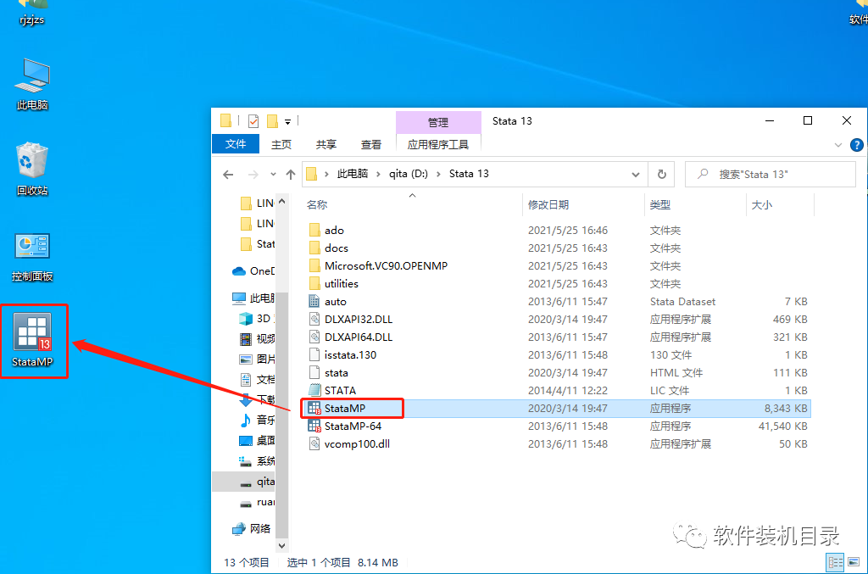
Task: Switch to the 主页 ribbon tab
Action: 281,144
